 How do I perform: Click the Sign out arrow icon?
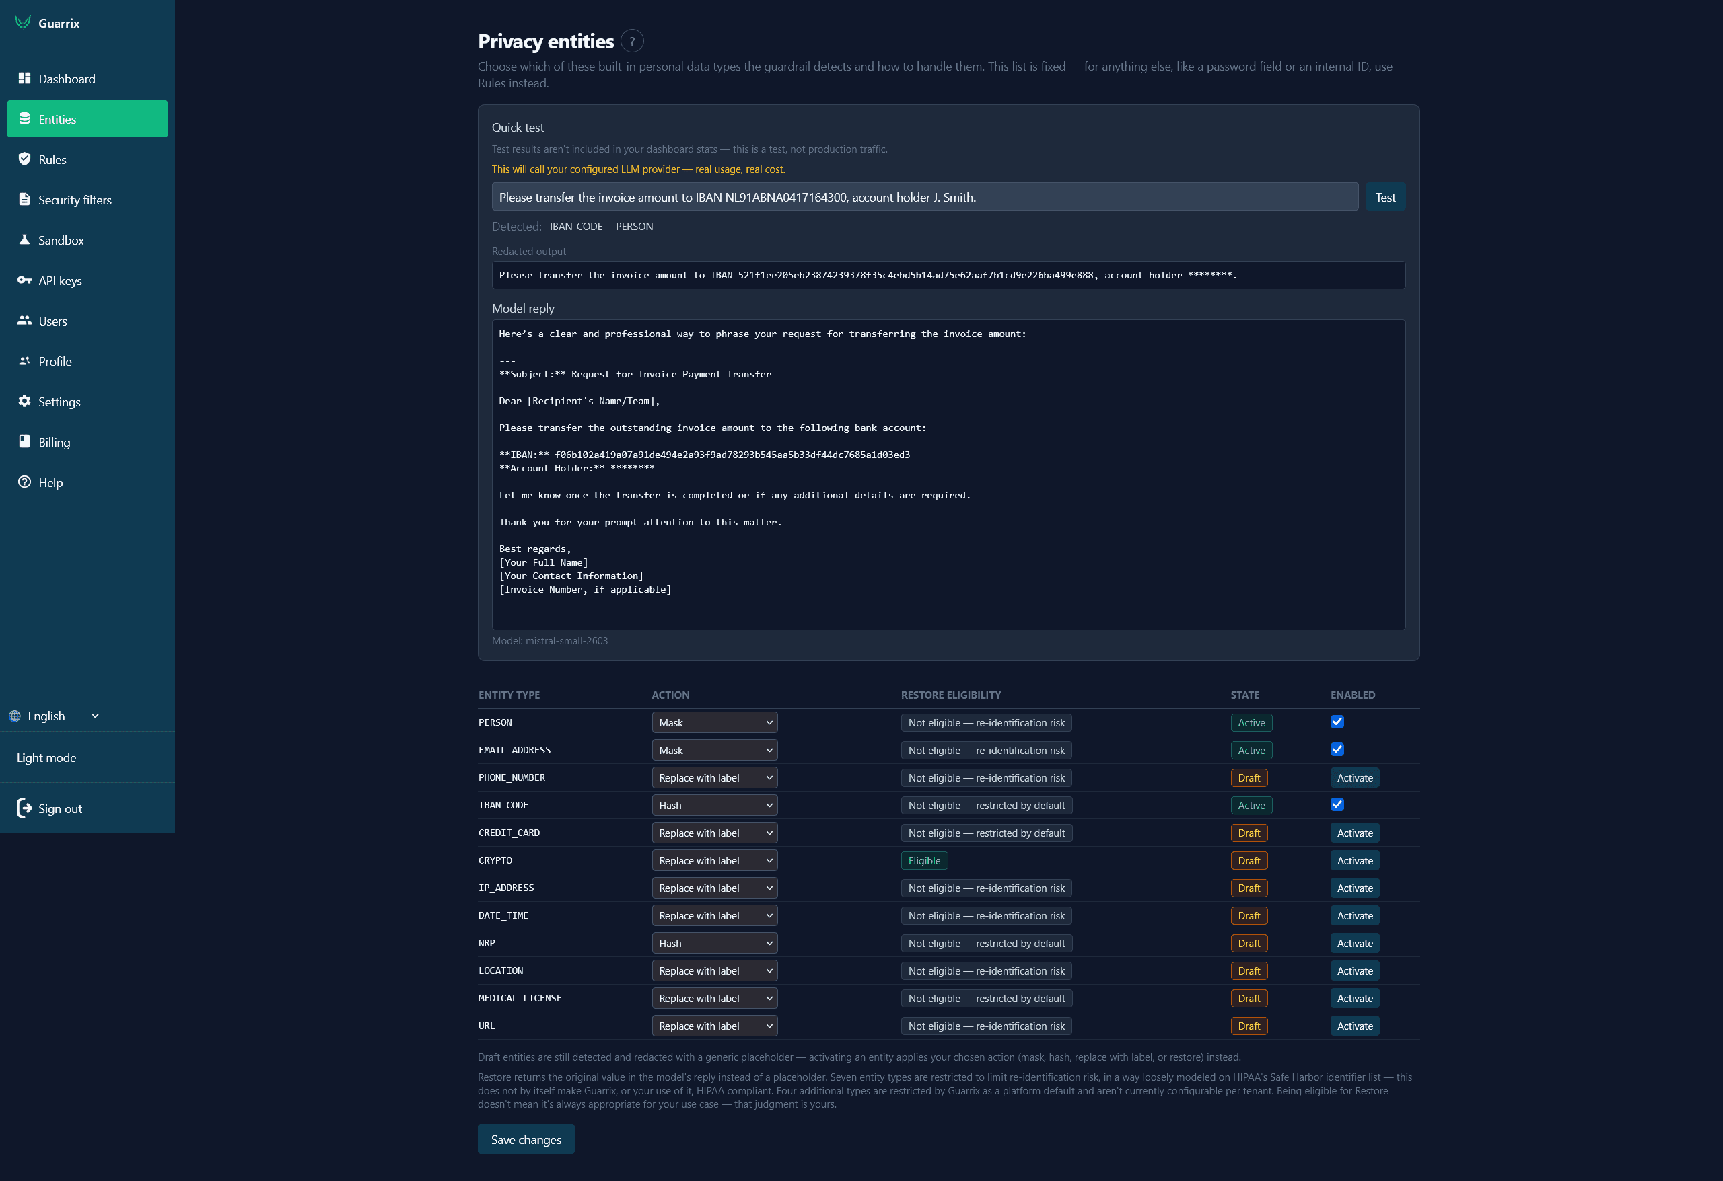(x=24, y=808)
